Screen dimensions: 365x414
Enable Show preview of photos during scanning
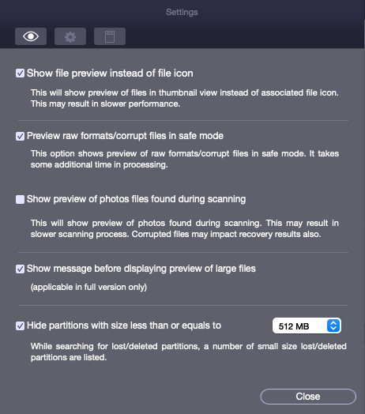pos(20,199)
